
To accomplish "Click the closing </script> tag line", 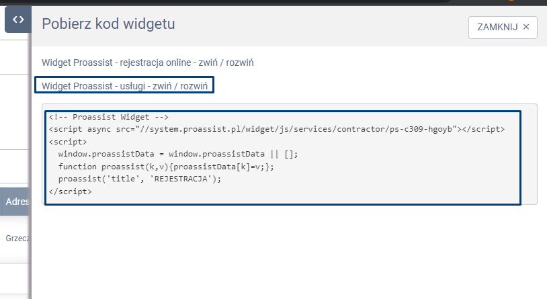I will pos(71,191).
